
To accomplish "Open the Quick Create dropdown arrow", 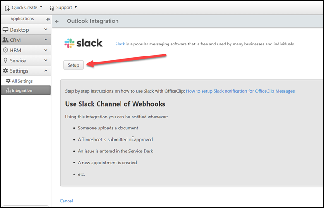I will 41,7.
